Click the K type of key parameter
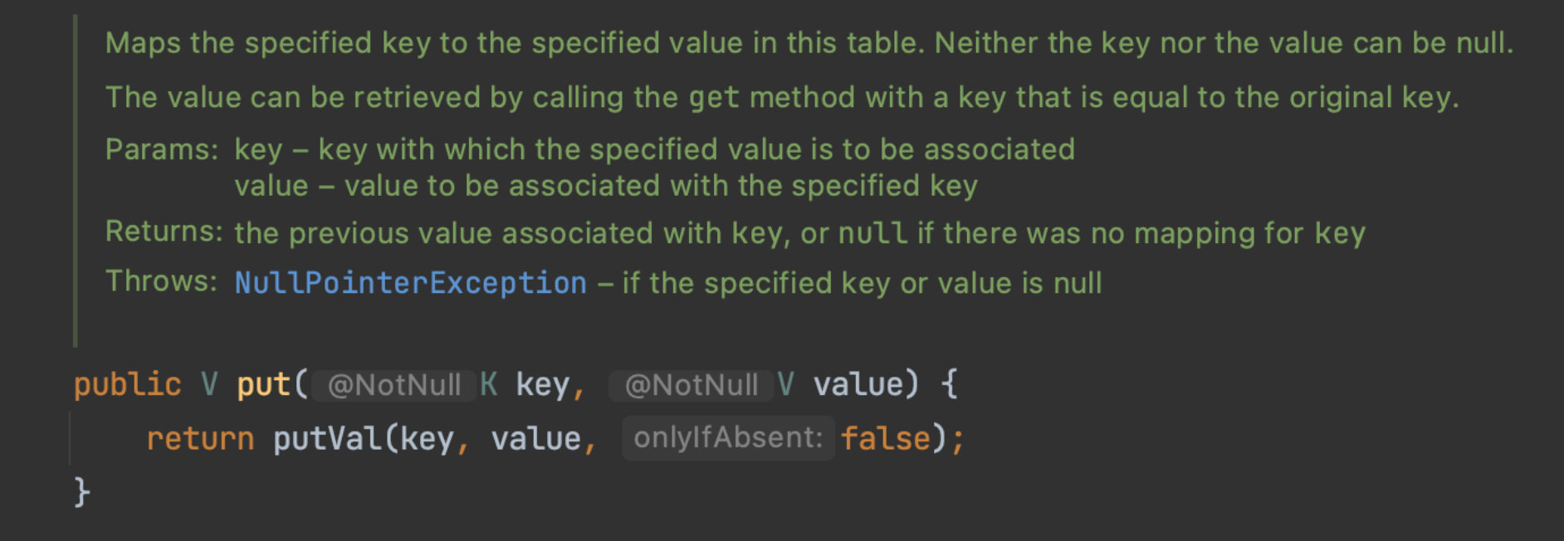The width and height of the screenshot is (1564, 541). (489, 385)
